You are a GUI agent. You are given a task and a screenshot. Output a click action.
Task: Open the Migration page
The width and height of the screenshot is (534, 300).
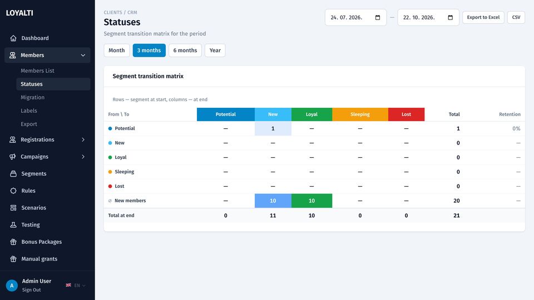32,97
